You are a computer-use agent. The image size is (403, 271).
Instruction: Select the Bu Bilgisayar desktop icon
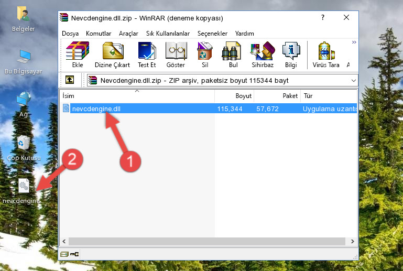point(23,62)
